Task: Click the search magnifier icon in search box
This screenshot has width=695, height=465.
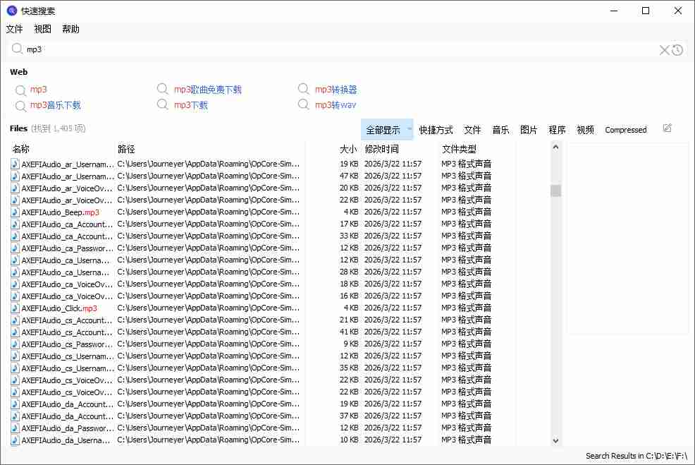Action: [17, 49]
